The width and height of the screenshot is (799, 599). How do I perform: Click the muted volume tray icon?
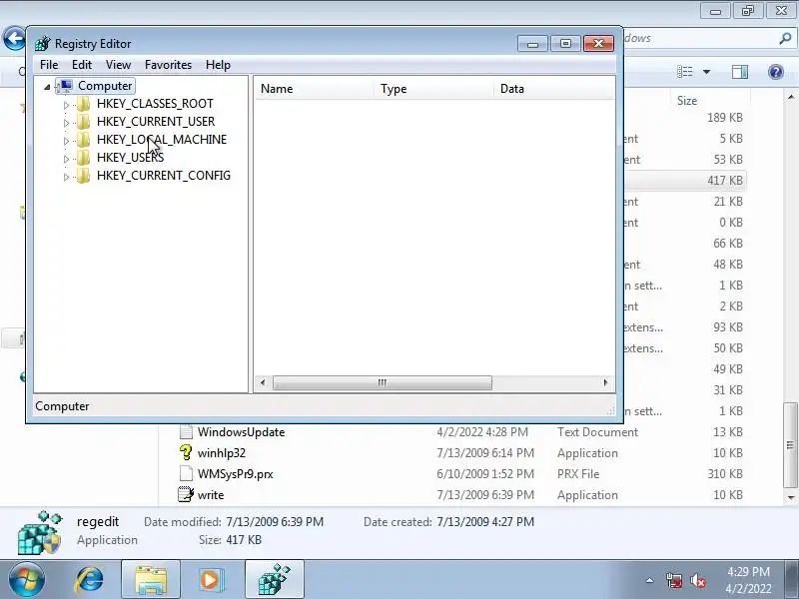point(698,581)
